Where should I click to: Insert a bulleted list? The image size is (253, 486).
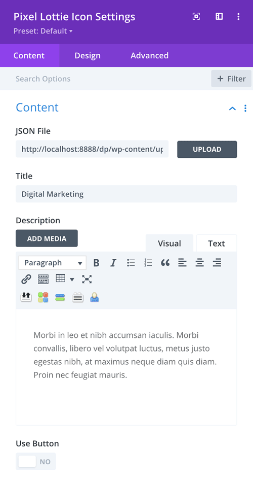[131, 263]
